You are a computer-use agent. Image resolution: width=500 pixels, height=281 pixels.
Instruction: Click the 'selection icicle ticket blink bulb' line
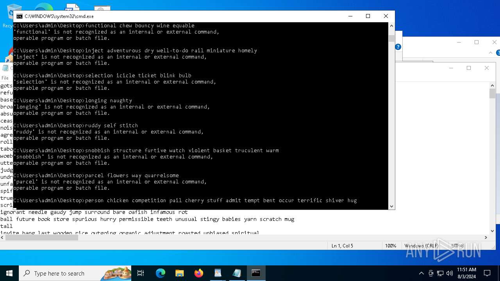click(102, 76)
